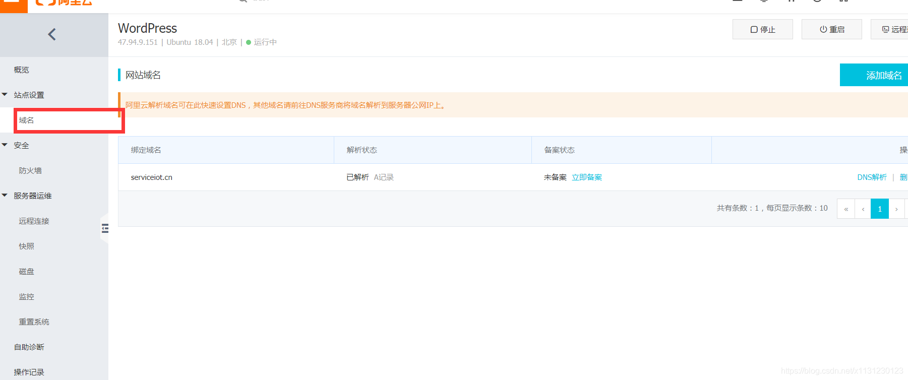
Task: Open the 防火墙 firewall page
Action: (x=30, y=170)
